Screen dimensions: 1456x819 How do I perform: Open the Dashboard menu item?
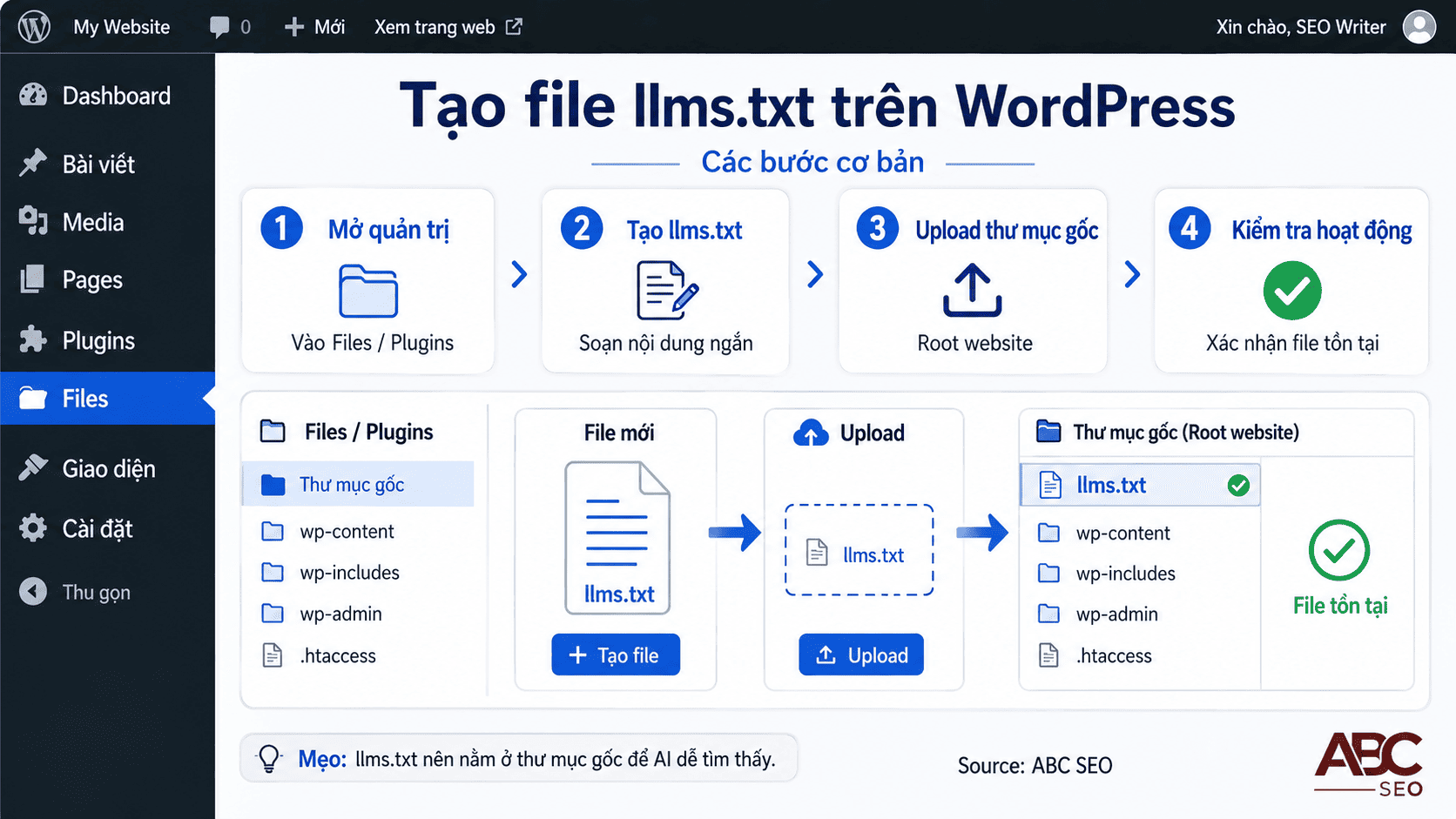107,96
